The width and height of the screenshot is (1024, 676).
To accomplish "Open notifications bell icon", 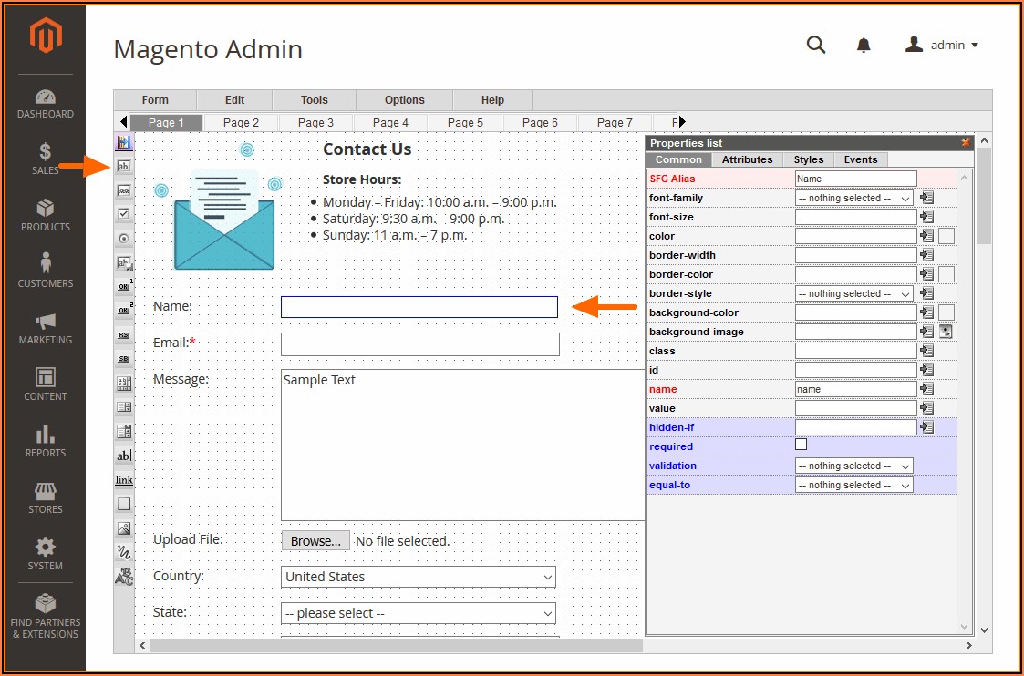I will [864, 45].
